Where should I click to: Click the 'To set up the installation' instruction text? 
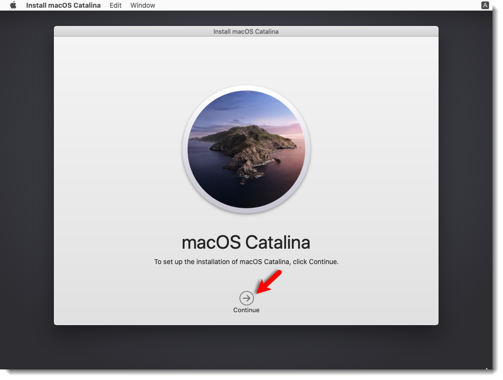tap(246, 262)
